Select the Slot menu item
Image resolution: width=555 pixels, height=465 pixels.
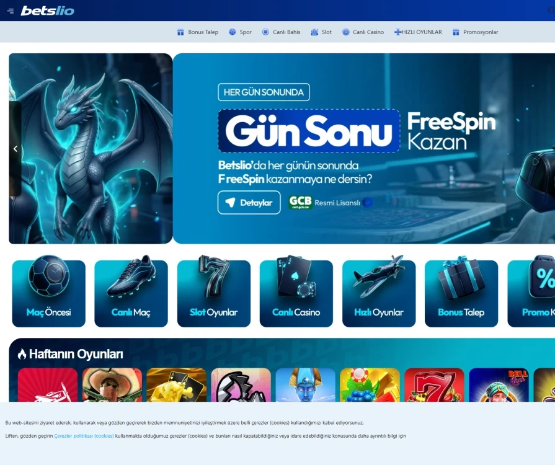326,32
